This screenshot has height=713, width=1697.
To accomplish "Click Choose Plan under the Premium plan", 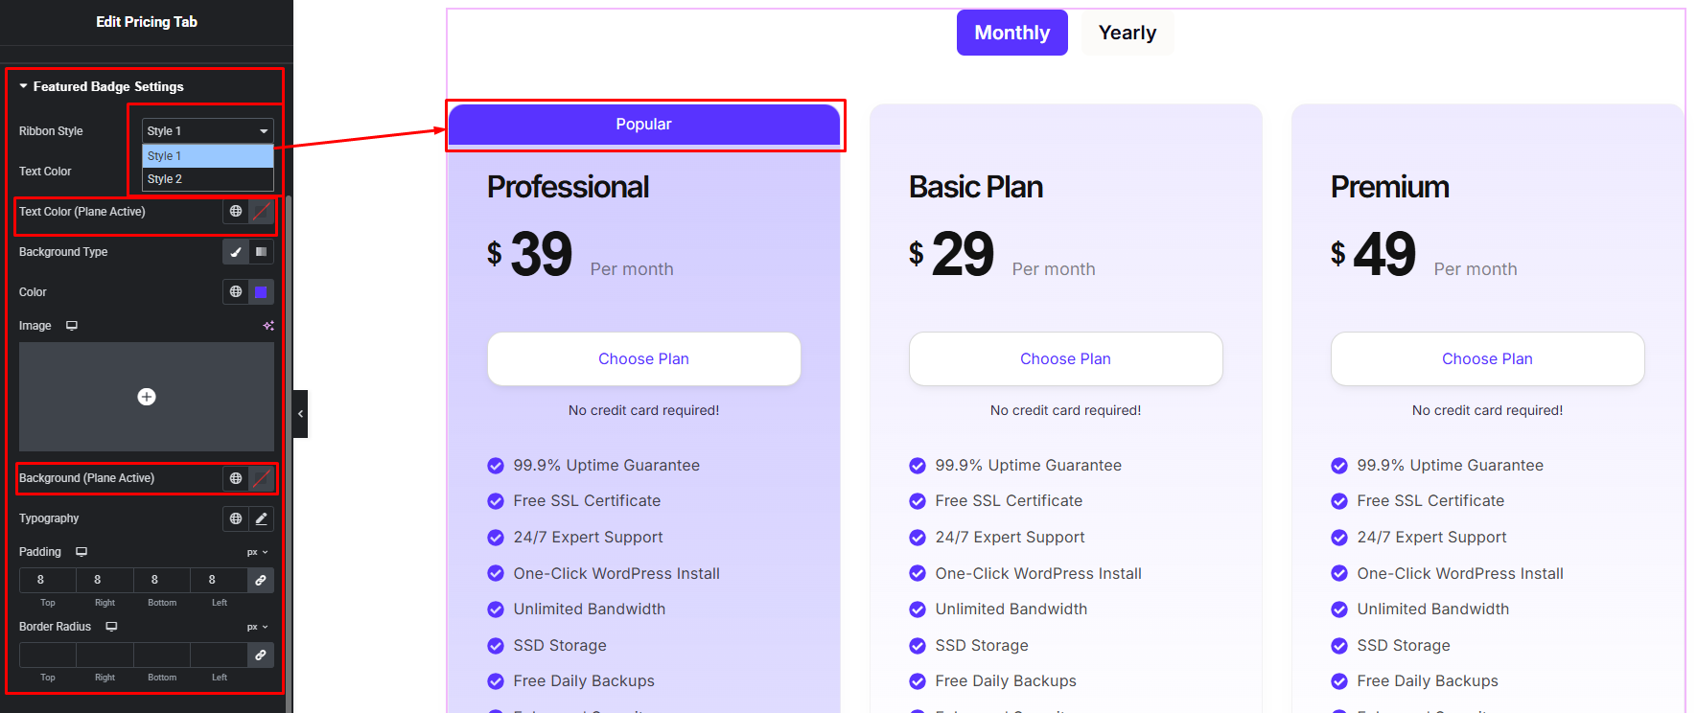I will [x=1487, y=358].
